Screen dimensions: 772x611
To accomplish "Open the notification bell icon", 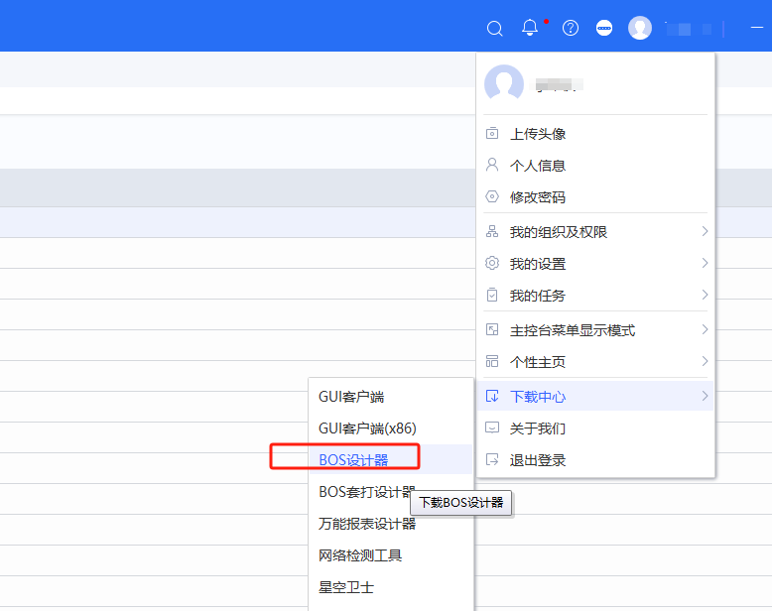I will (530, 28).
